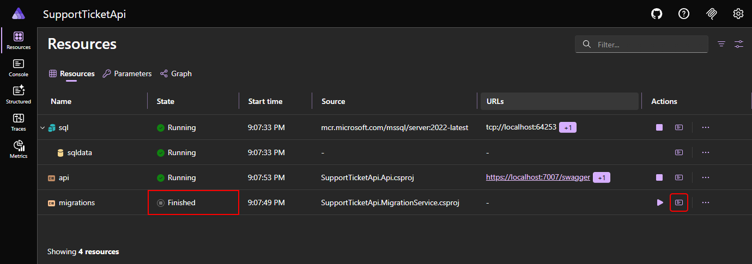
Task: Expand the +1 URLs badge for api
Action: click(x=602, y=177)
